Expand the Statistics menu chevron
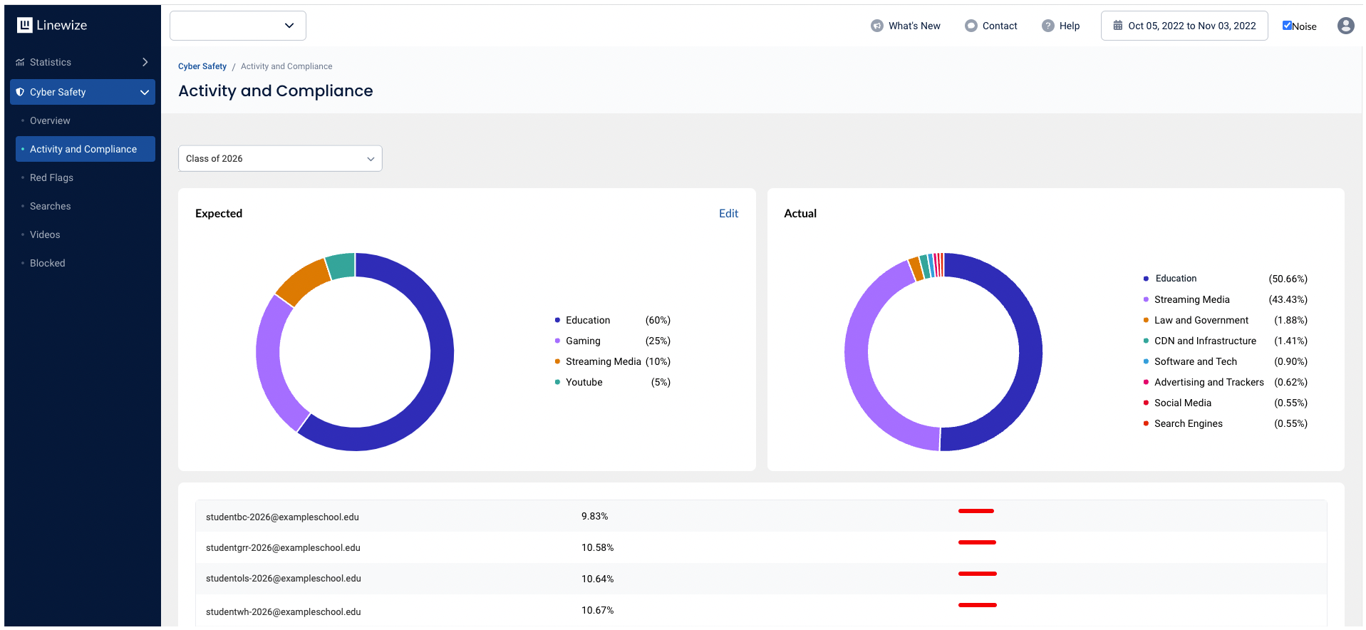This screenshot has width=1366, height=630. 145,62
